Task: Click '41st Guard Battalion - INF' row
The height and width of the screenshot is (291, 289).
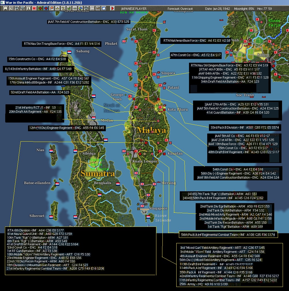Action: coord(238,112)
